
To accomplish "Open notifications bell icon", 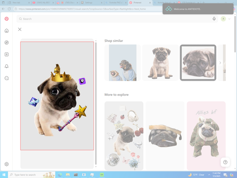I will click(x=7, y=66).
